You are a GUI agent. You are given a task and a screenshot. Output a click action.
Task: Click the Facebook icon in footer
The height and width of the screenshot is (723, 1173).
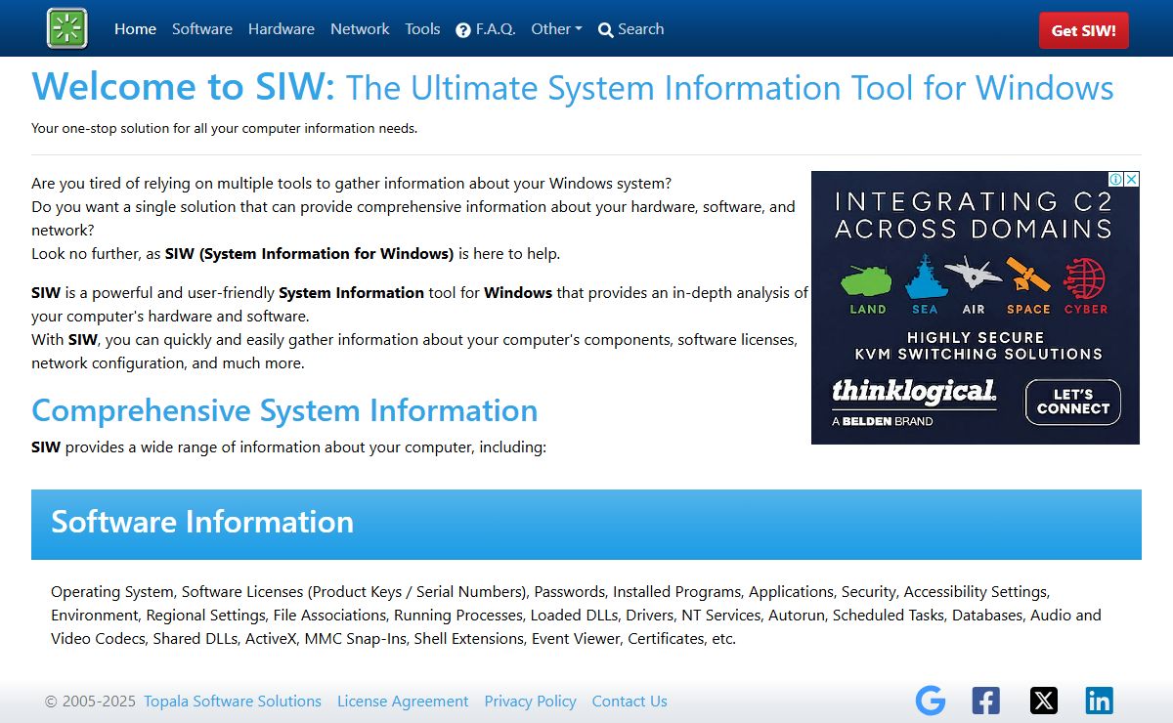tap(986, 701)
